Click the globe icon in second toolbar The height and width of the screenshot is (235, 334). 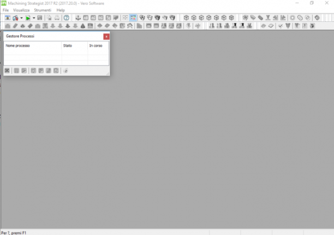[x=312, y=26]
